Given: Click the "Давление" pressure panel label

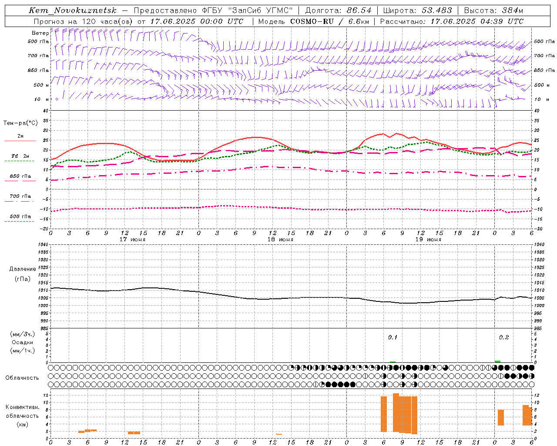Looking at the screenshot, I should coord(23,269).
